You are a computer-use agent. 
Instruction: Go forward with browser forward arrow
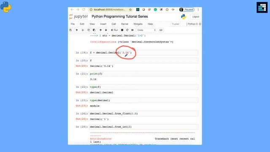78,10
